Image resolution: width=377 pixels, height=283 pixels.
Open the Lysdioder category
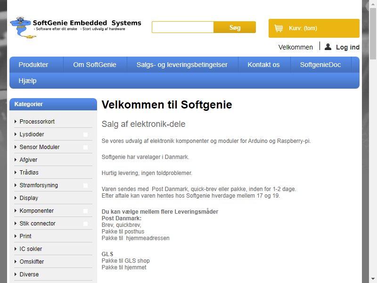coord(32,134)
